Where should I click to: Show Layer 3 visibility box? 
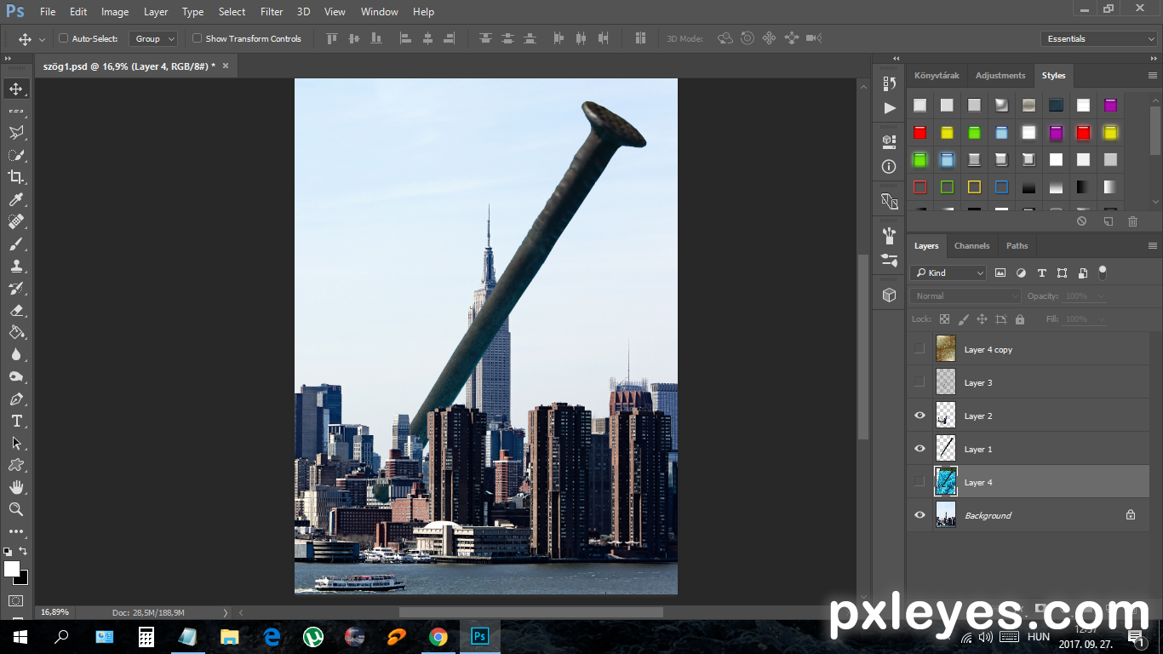(x=920, y=382)
